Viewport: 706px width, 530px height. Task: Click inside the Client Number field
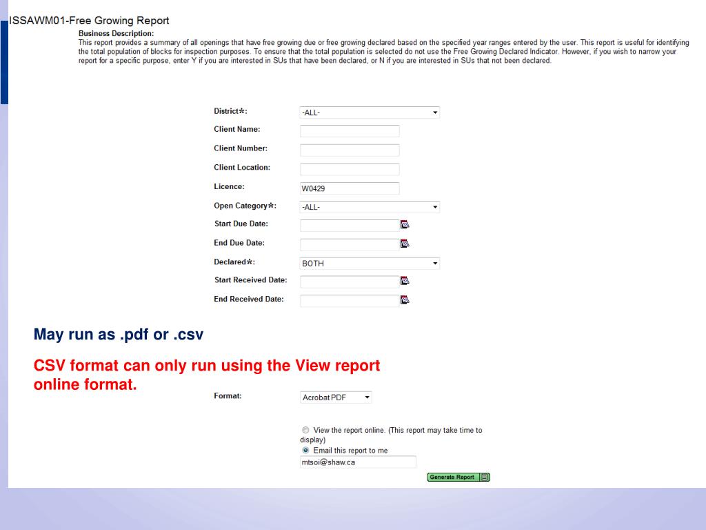pos(350,150)
